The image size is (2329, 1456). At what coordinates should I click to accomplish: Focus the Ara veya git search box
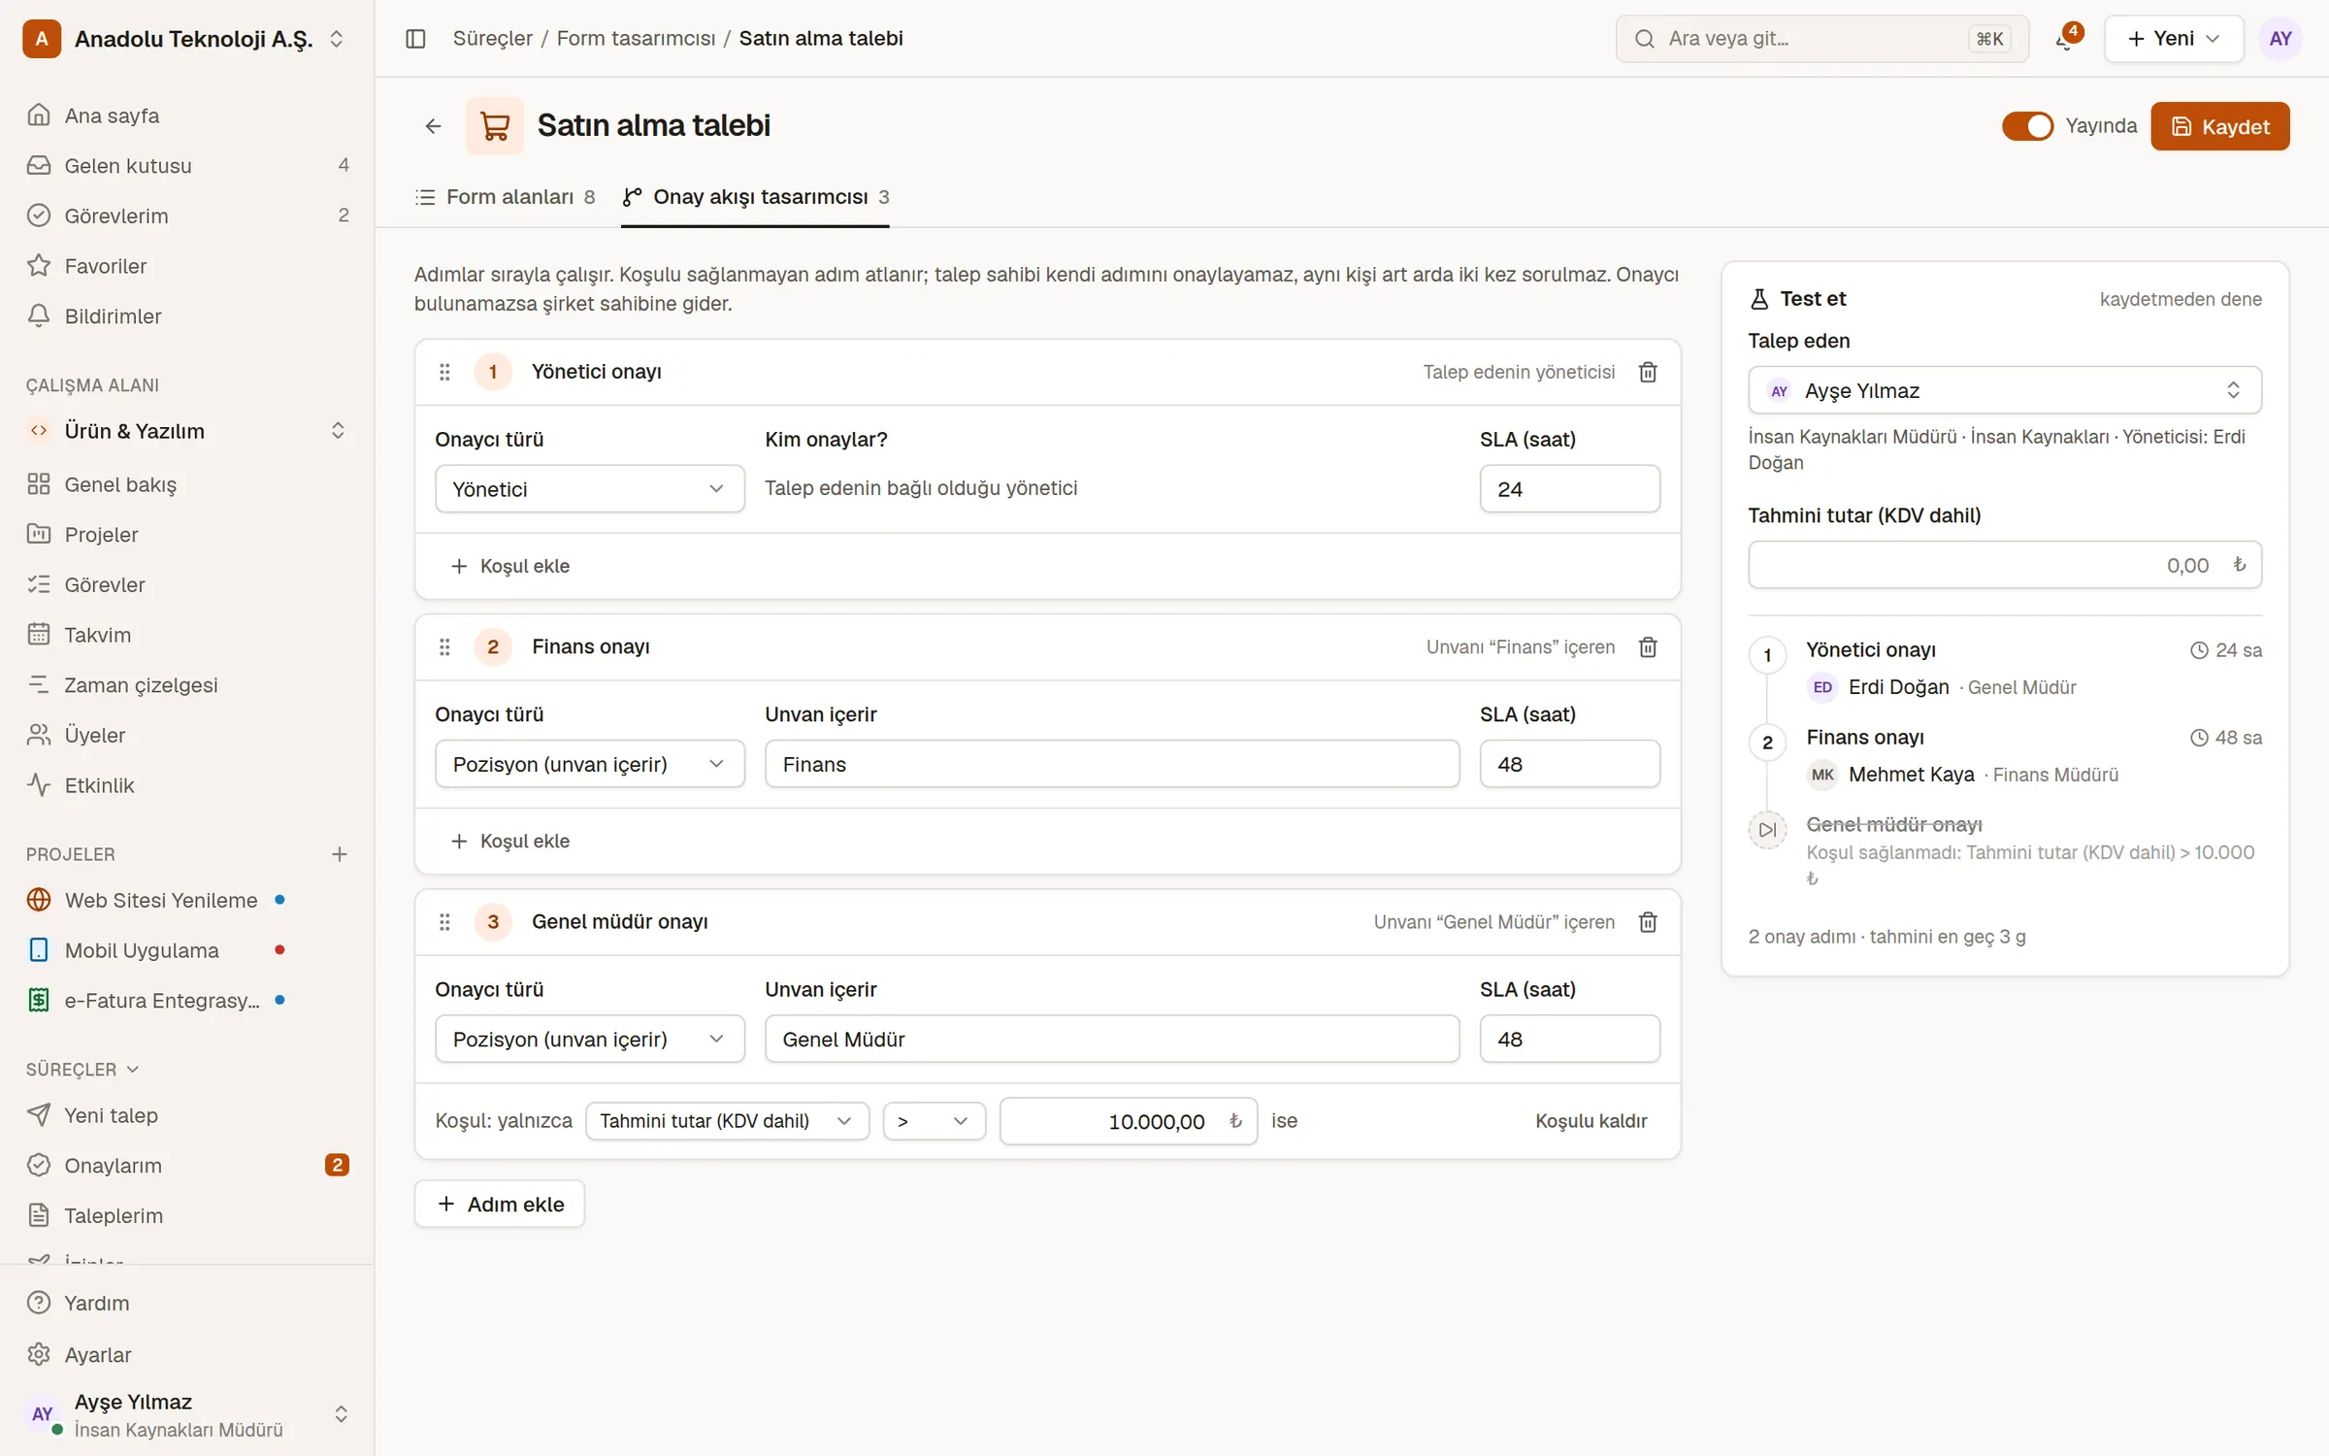point(1821,39)
